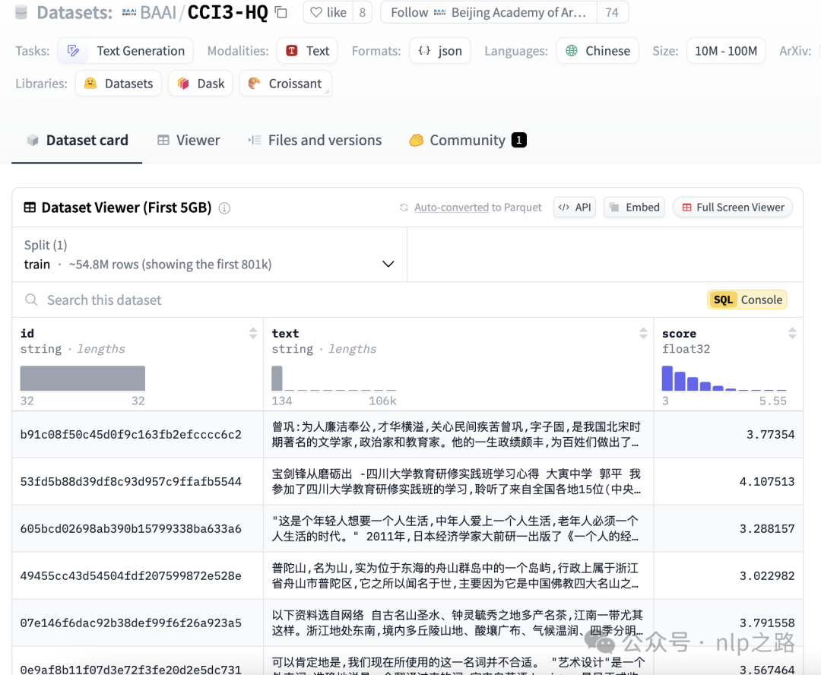The image size is (821, 675).
Task: Click the Community badge count 1
Action: click(x=519, y=141)
